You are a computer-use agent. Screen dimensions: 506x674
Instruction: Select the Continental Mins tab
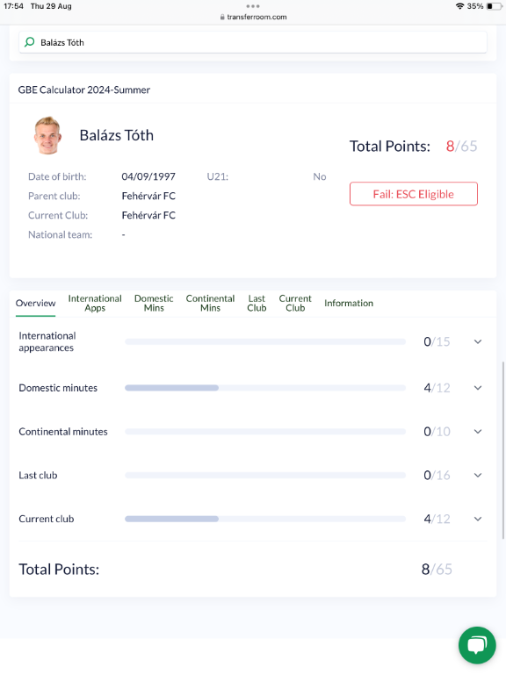[210, 303]
